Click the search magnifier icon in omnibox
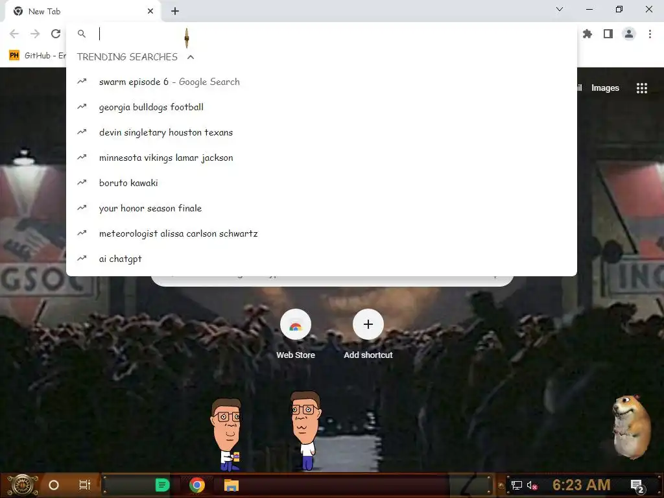Viewport: 664px width, 498px height. point(82,34)
